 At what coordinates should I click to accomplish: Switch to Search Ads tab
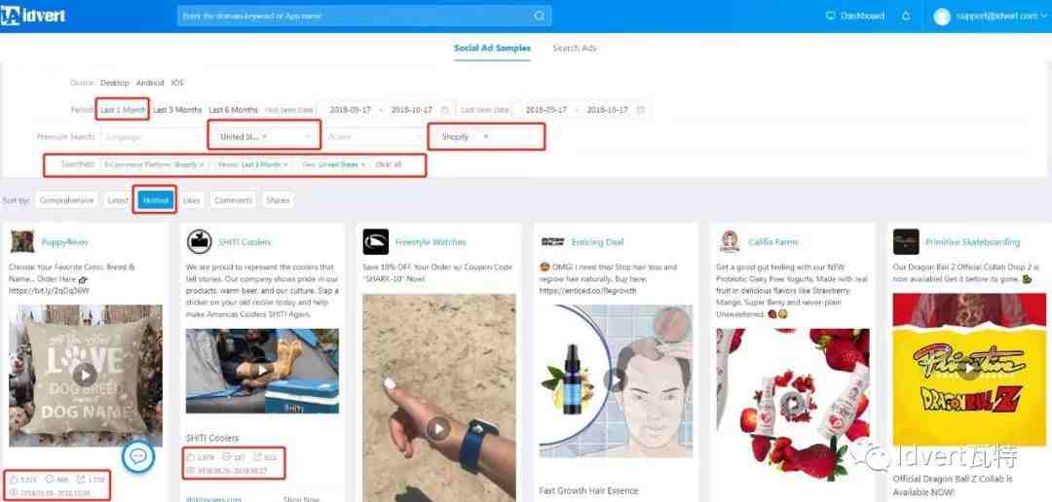[x=575, y=49]
